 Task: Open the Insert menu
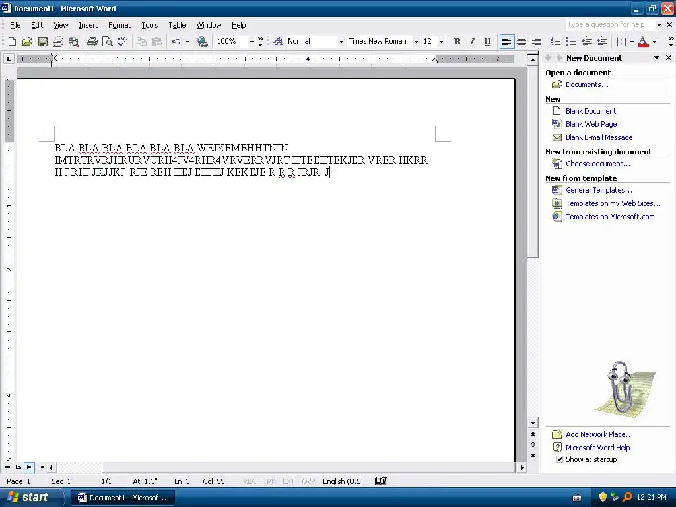pos(88,25)
